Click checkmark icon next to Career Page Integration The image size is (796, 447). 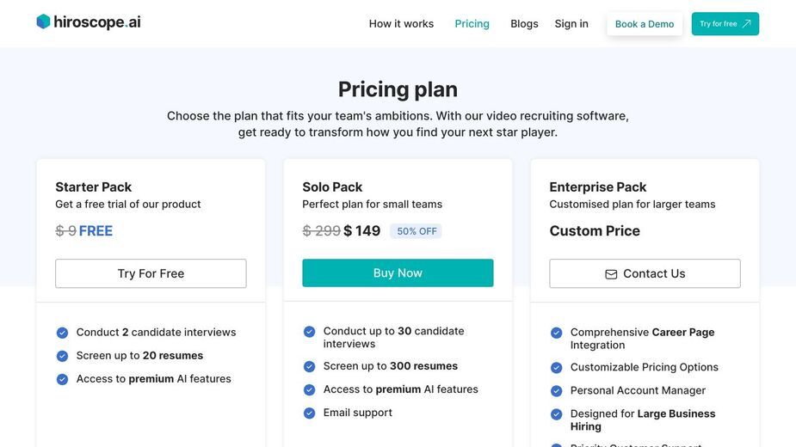tap(557, 333)
